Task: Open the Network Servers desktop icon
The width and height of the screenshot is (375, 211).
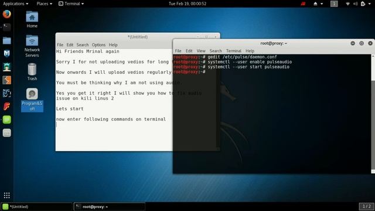Action: click(32, 46)
